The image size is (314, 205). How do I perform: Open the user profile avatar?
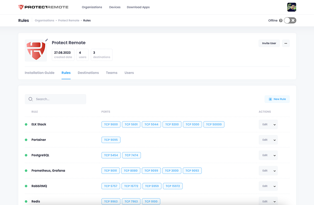pos(291,7)
